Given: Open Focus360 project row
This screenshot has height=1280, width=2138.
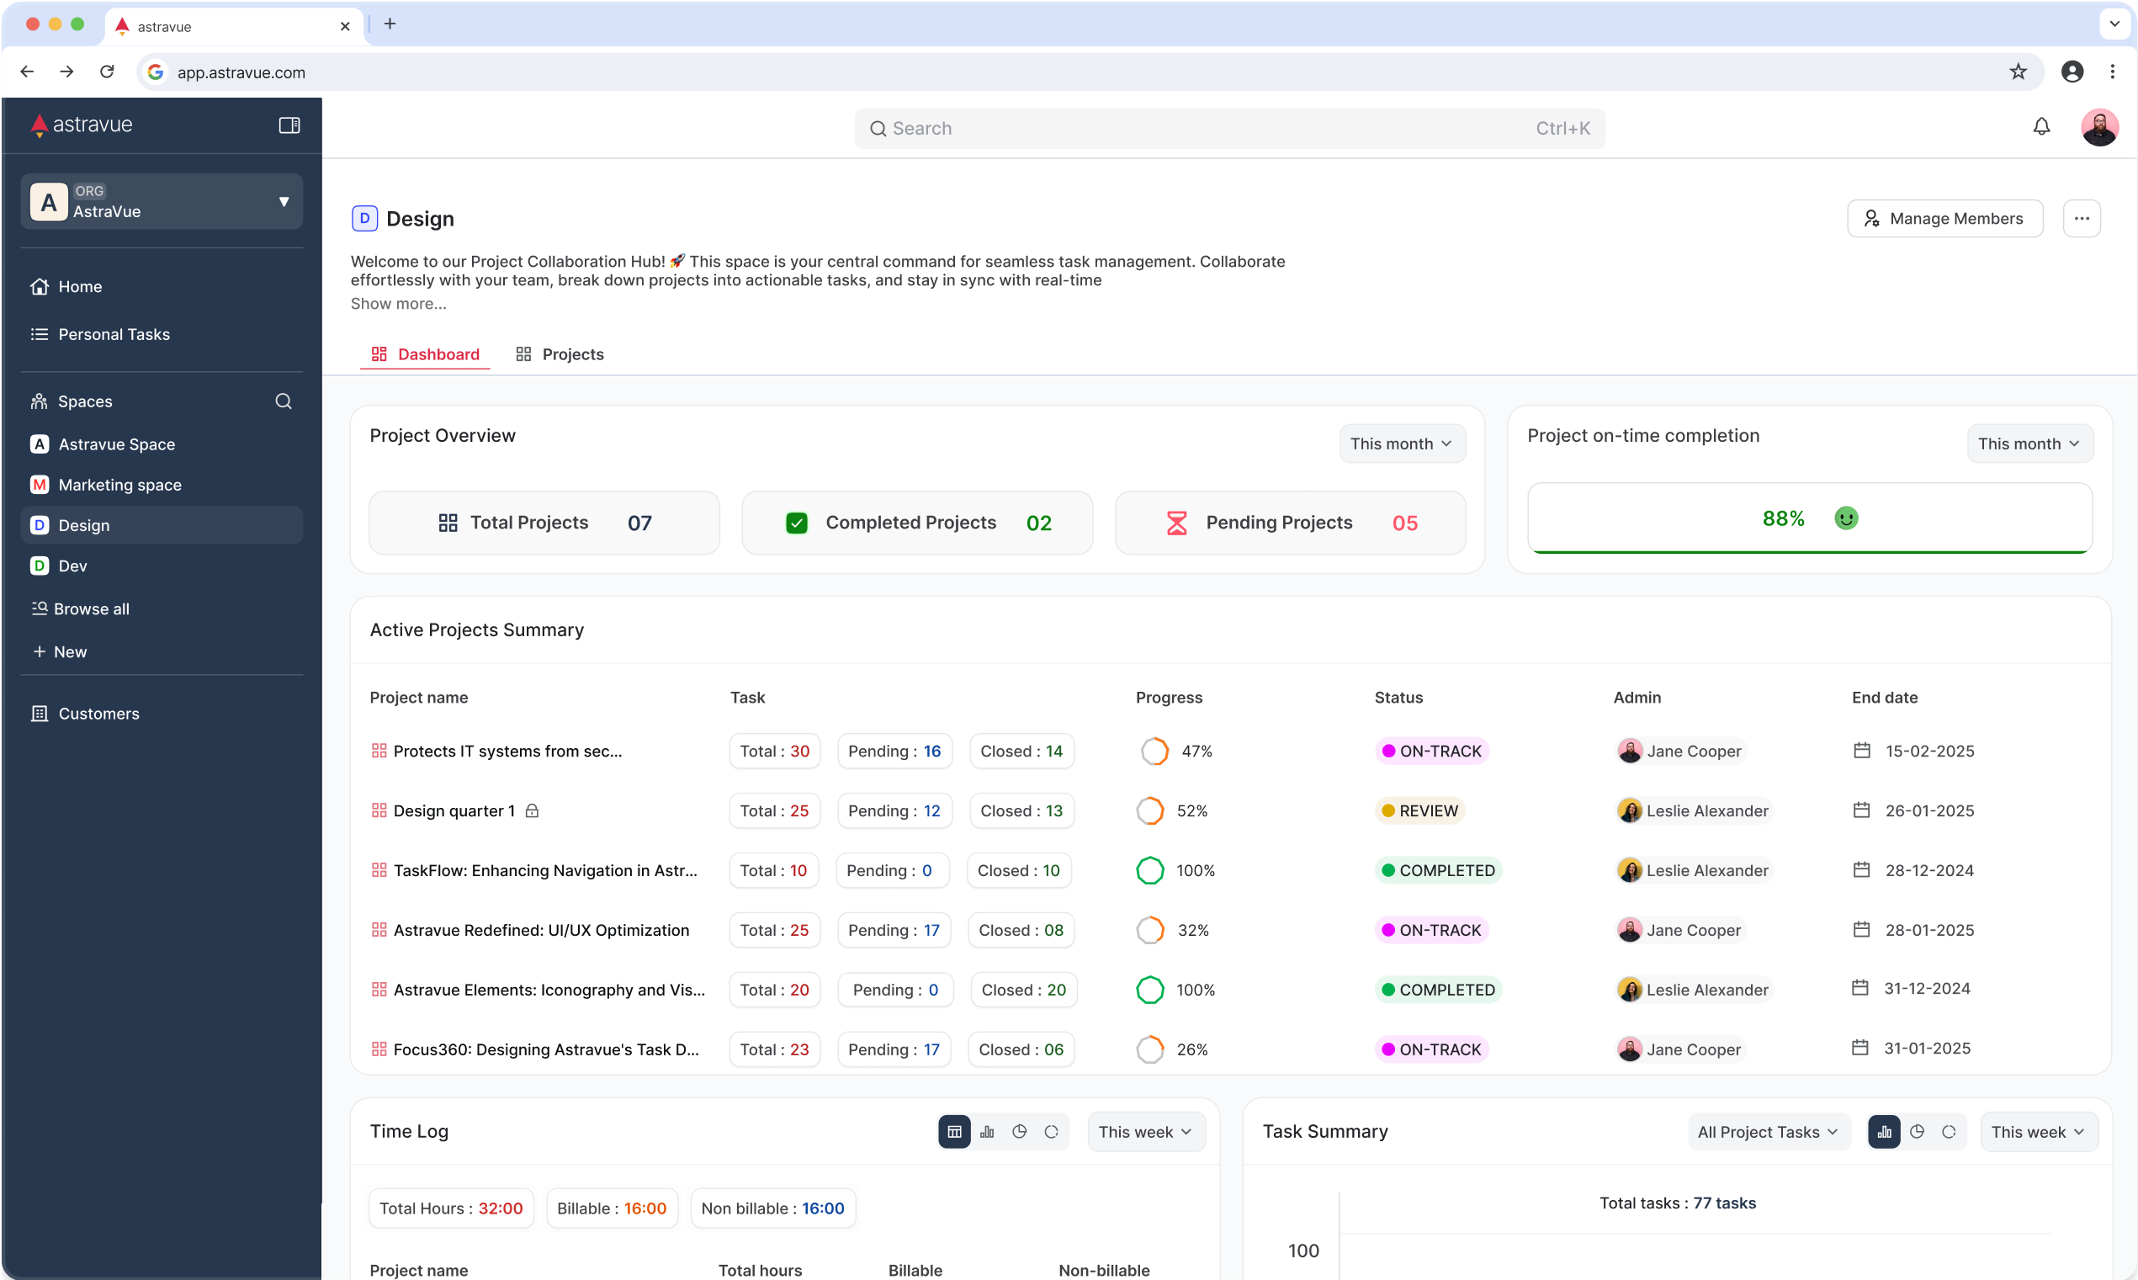Looking at the screenshot, I should [x=546, y=1049].
